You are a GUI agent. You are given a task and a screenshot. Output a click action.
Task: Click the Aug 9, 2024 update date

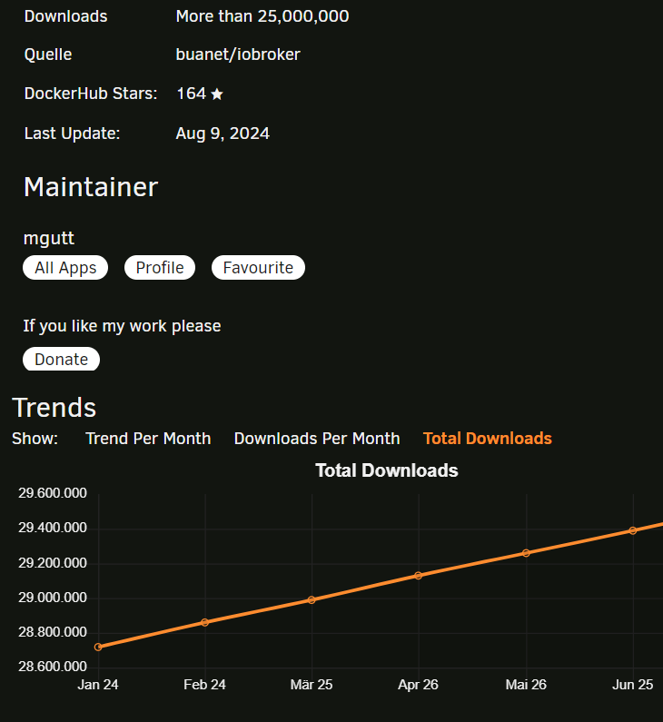(x=223, y=134)
